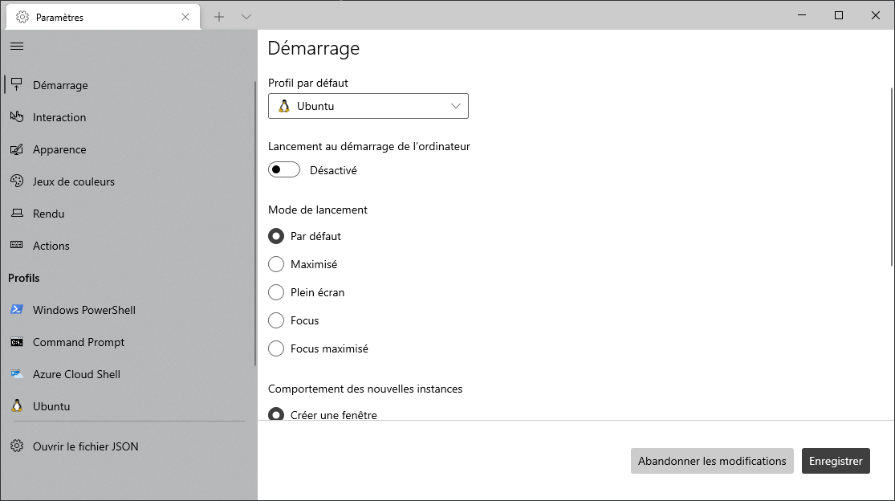Screen dimensions: 895x501
Task: Click the Azure Cloud Shell profile icon
Action: [x=17, y=374]
